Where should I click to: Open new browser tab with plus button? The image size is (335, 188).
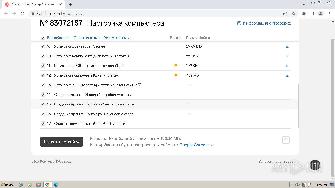(x=71, y=4)
